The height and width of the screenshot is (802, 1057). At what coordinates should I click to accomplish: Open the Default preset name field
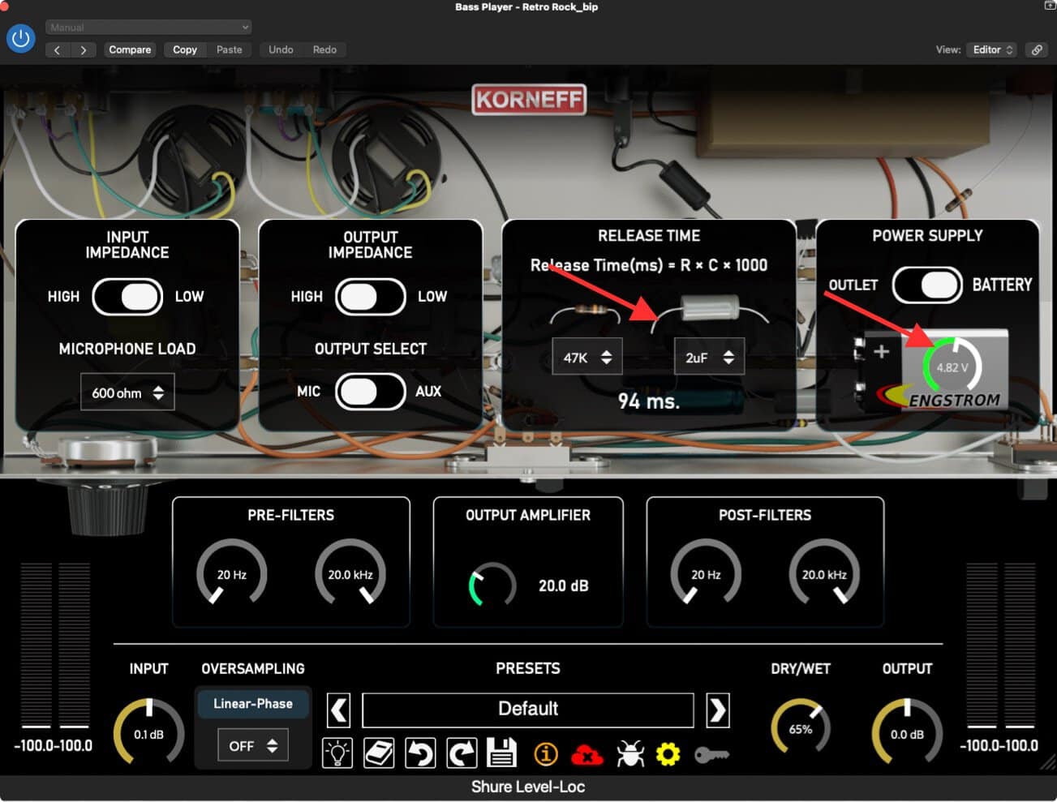coord(528,710)
